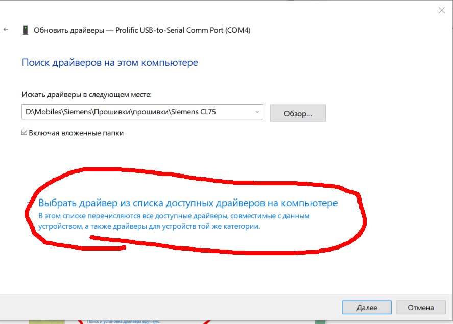Choose "Выбрать драйвер из списка доступных драйверов" link

(x=188, y=203)
